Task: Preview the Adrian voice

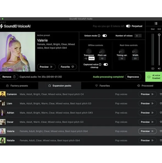Action: [x=147, y=113]
